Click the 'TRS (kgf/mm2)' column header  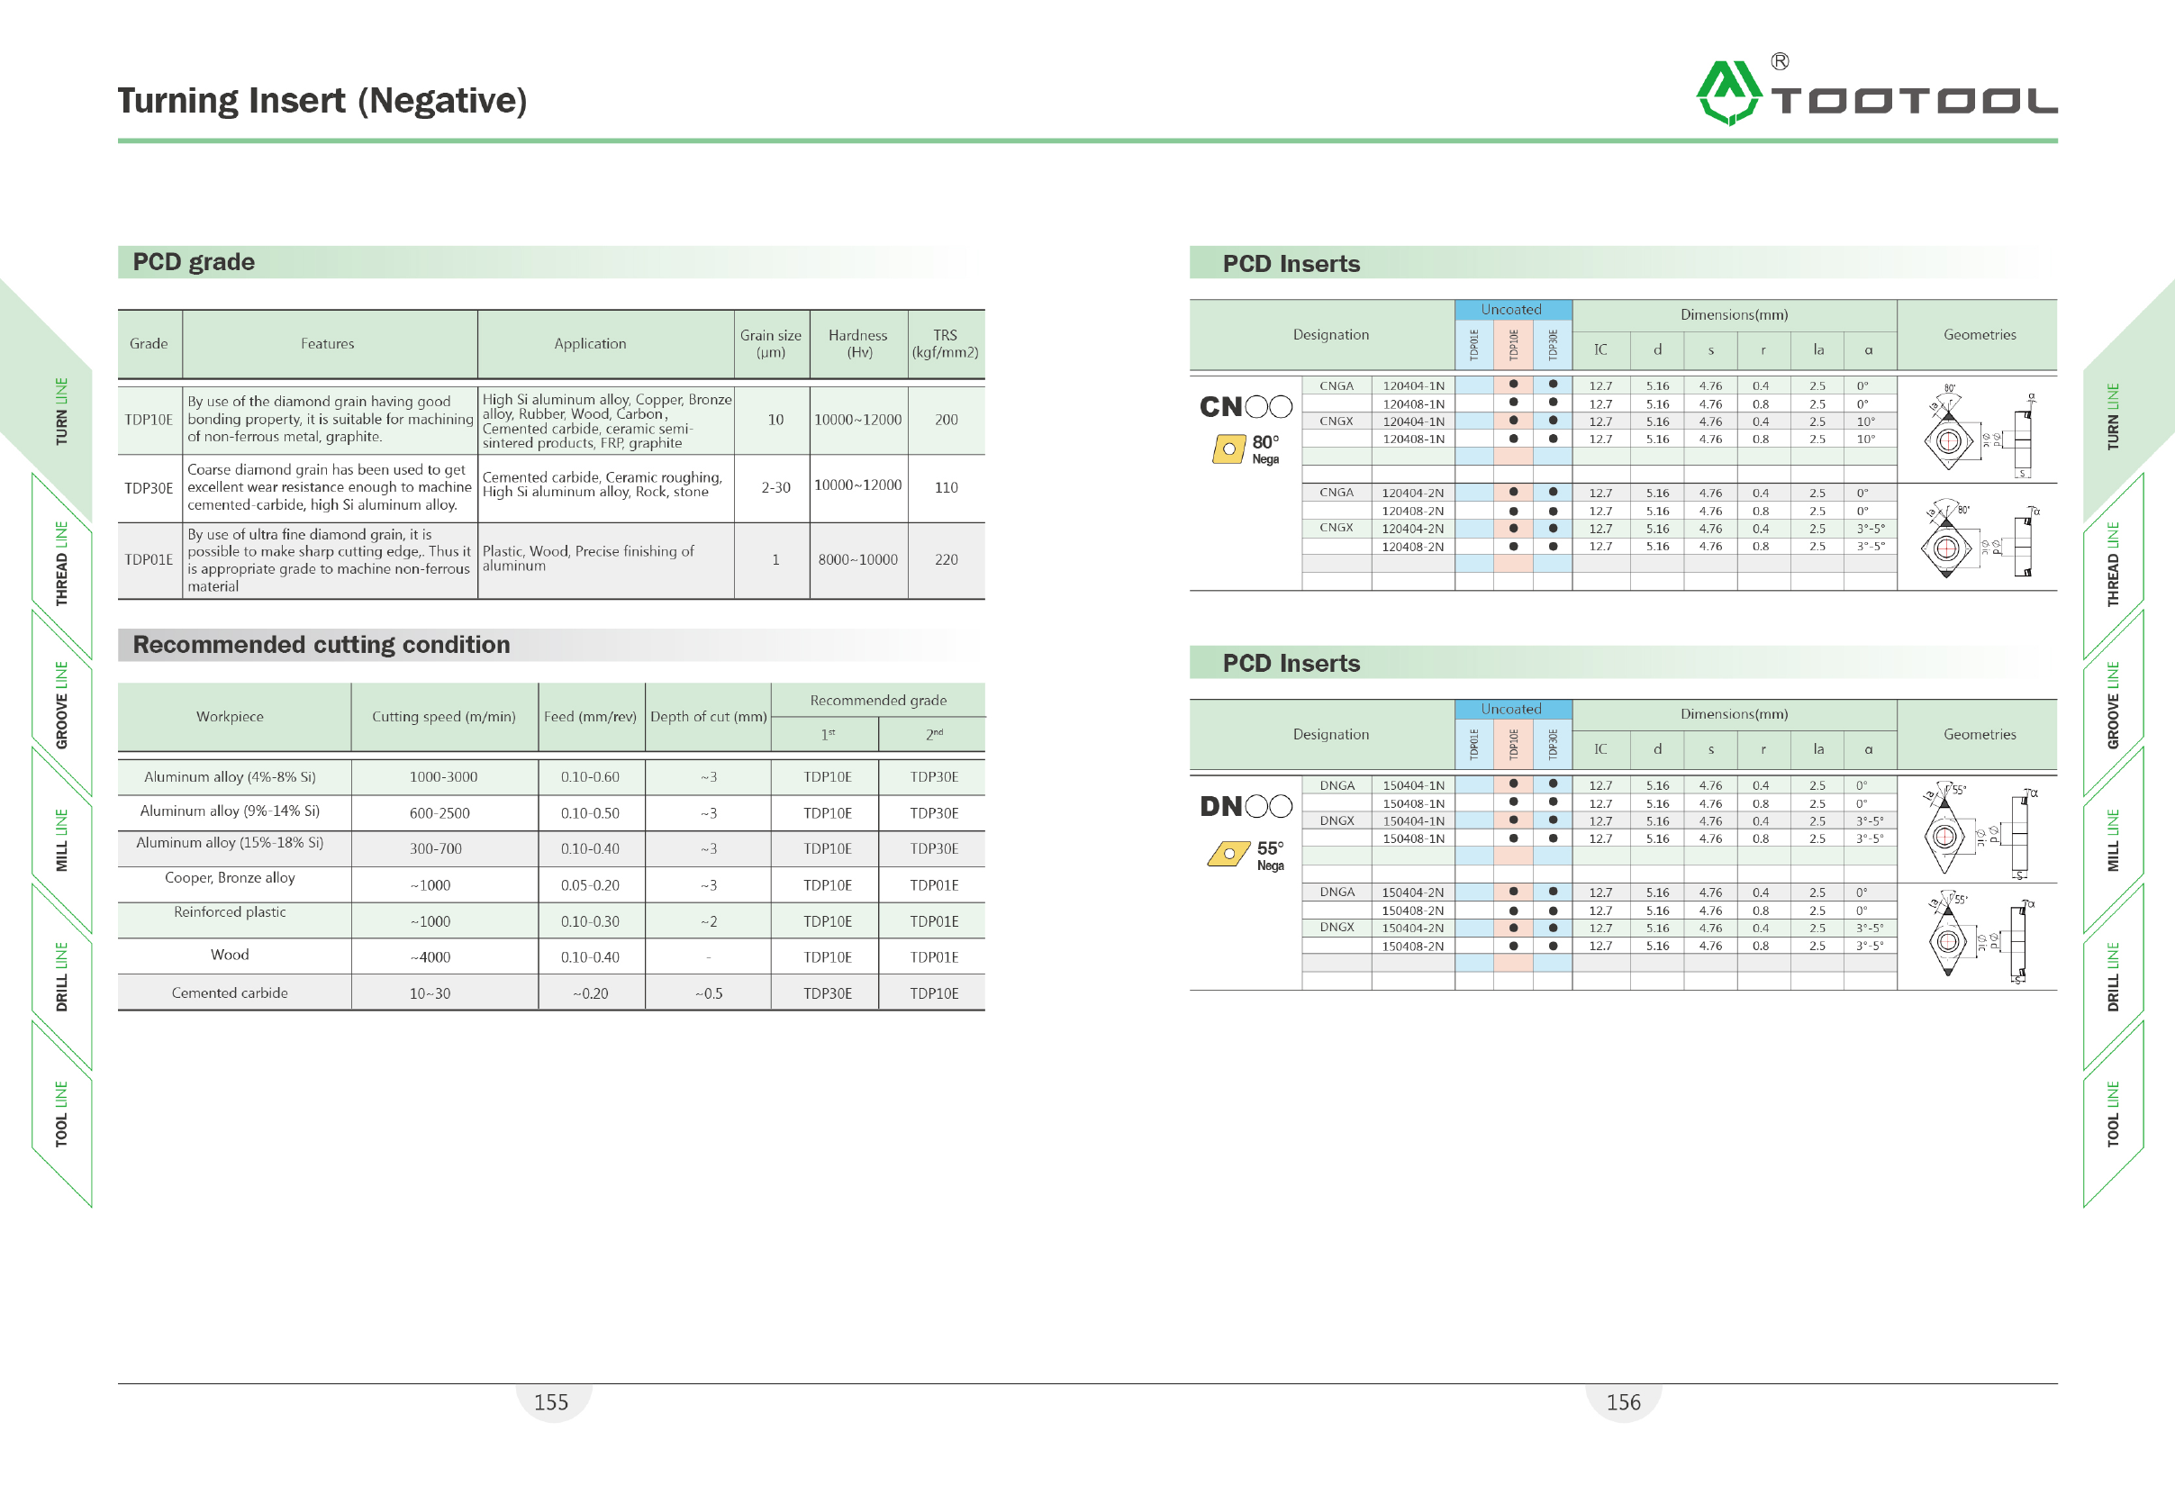(946, 343)
